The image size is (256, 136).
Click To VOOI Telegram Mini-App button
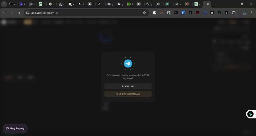coord(128,94)
